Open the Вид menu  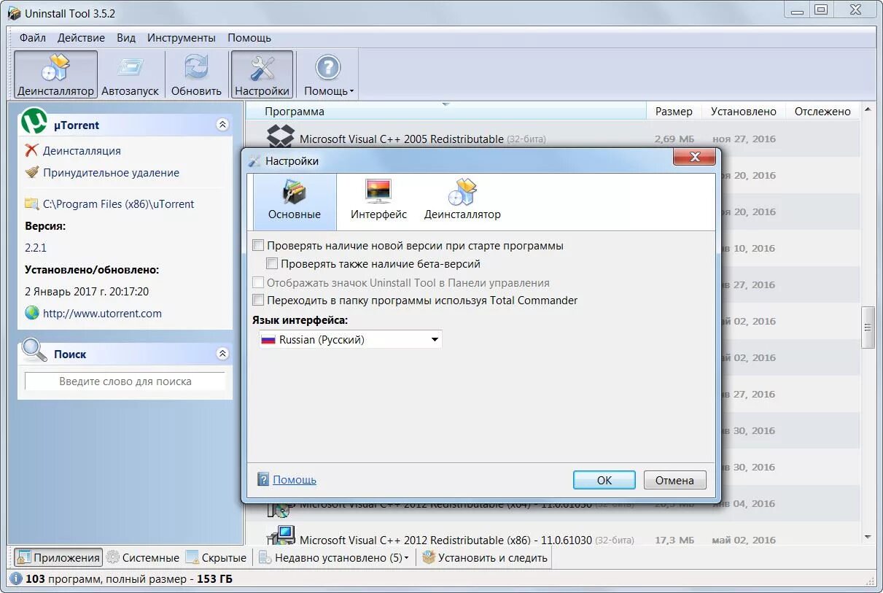[x=126, y=38]
